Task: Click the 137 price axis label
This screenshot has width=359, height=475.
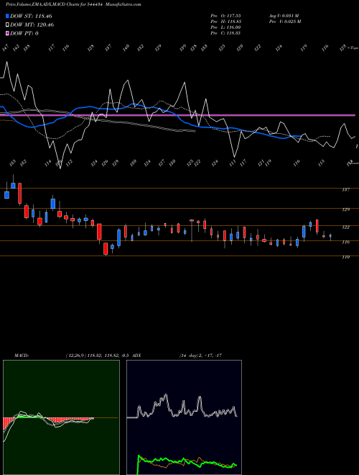Action: click(346, 190)
